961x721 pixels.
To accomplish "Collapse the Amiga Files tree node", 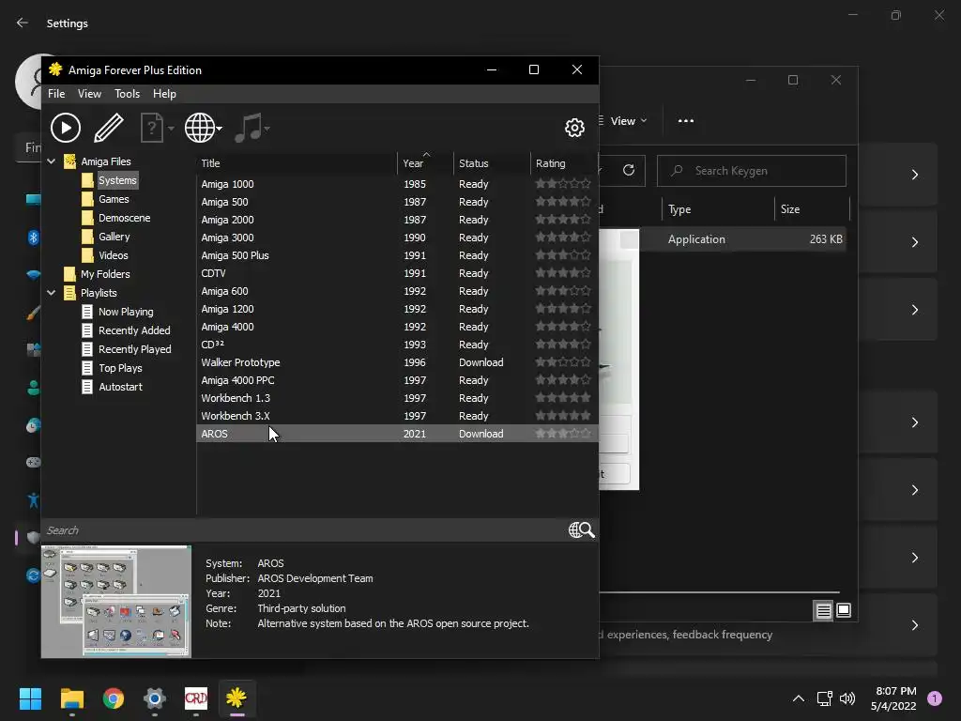I will coord(52,161).
